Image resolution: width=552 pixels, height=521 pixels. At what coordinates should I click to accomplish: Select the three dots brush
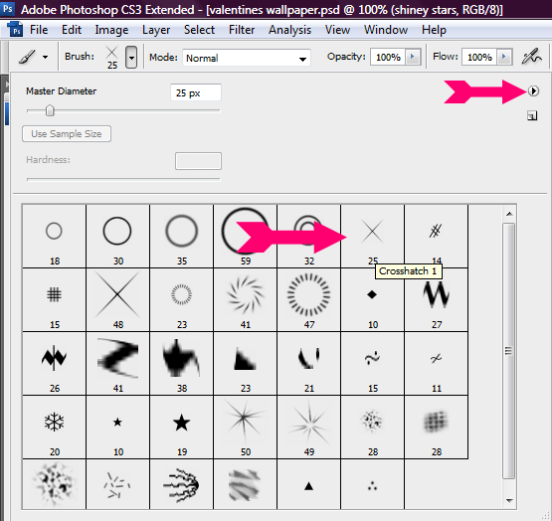pos(373,484)
